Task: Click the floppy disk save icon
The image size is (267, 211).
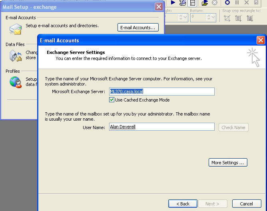Action: tap(256, 2)
